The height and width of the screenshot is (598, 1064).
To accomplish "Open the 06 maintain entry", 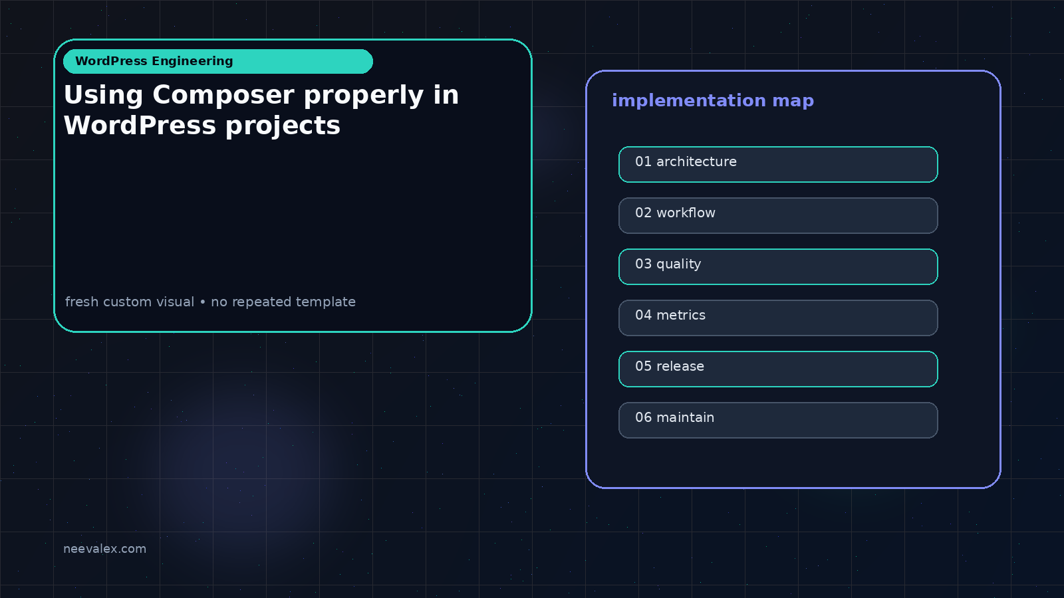I will point(778,420).
